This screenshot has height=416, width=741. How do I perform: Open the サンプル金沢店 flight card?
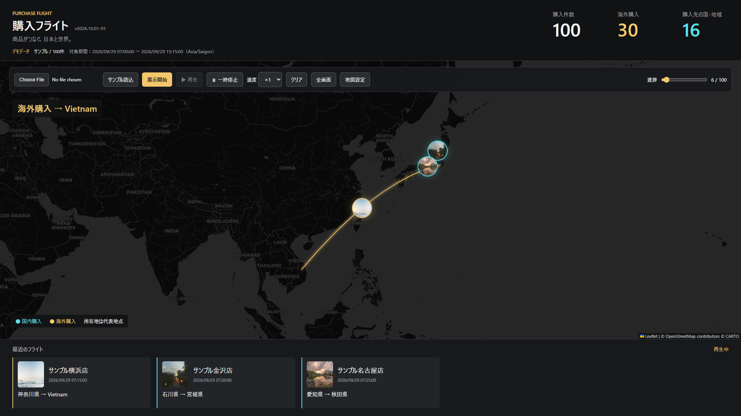[226, 383]
